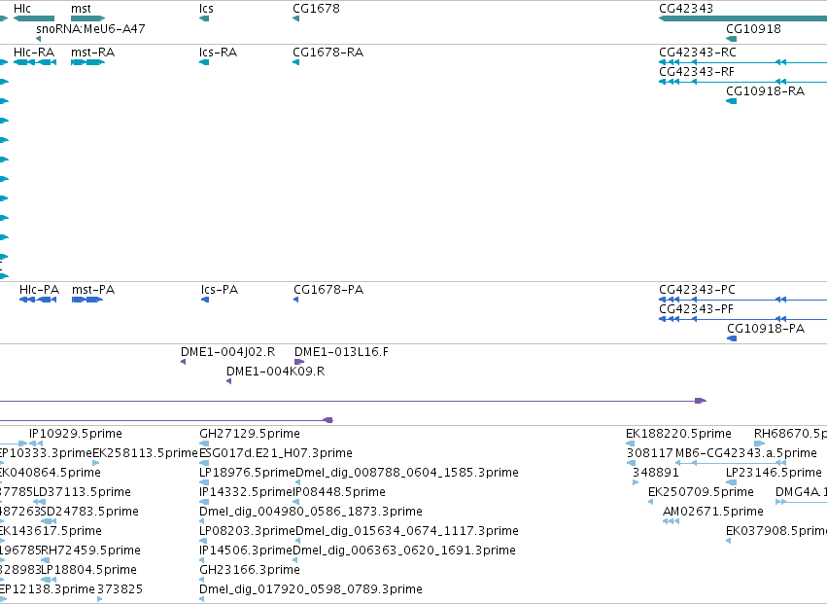Select the IP08448.5prime label
This screenshot has width=827, height=604.
pos(339,492)
